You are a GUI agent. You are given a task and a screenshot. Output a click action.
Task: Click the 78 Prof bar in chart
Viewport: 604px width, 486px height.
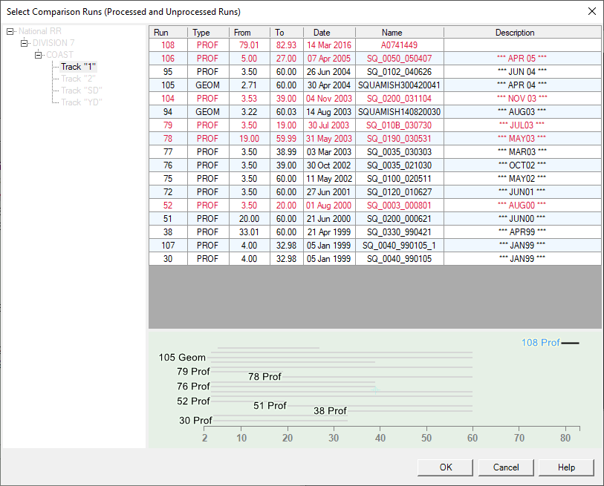[x=264, y=377]
